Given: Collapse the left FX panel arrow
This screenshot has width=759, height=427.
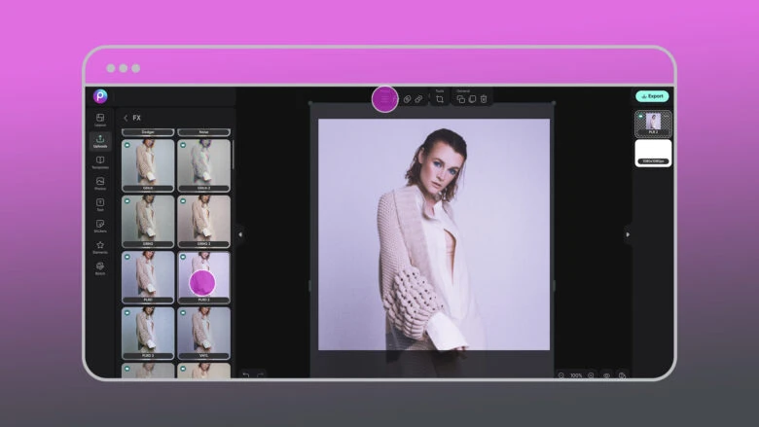Looking at the screenshot, I should click(240, 233).
